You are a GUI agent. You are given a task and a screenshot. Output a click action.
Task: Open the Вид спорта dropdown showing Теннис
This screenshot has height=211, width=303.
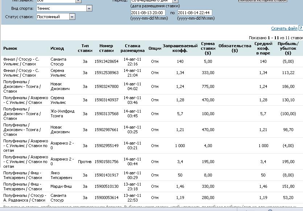pos(89,8)
